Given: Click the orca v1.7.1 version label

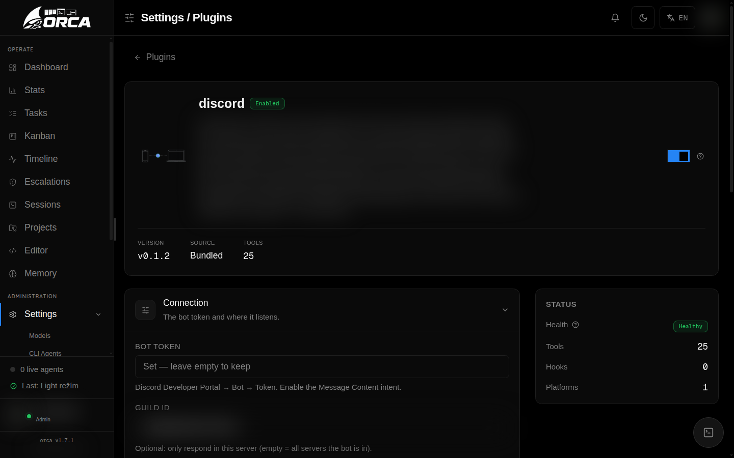Looking at the screenshot, I should (x=57, y=441).
